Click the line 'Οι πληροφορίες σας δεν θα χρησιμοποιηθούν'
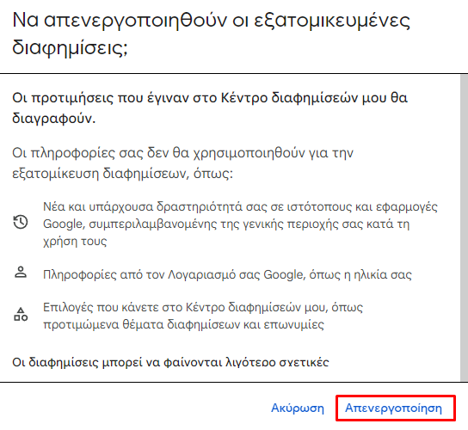468x430 pixels. [x=182, y=153]
